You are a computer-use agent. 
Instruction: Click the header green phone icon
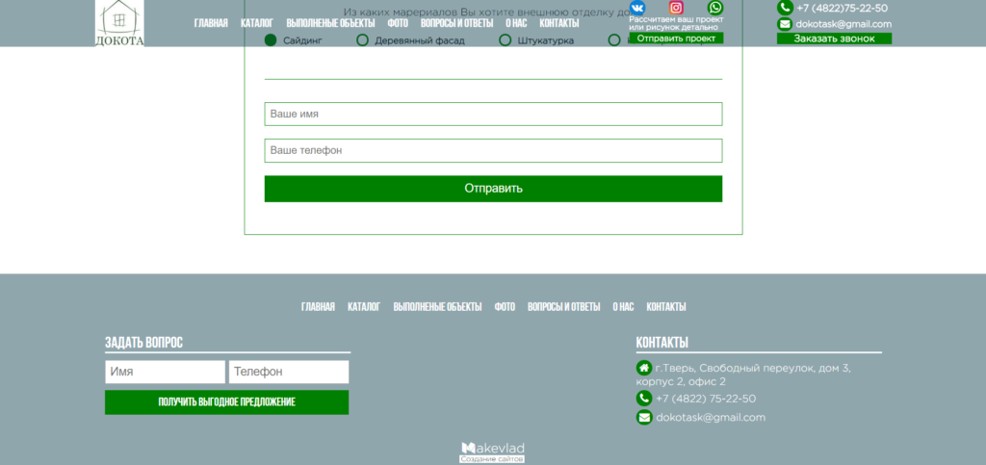tap(785, 8)
